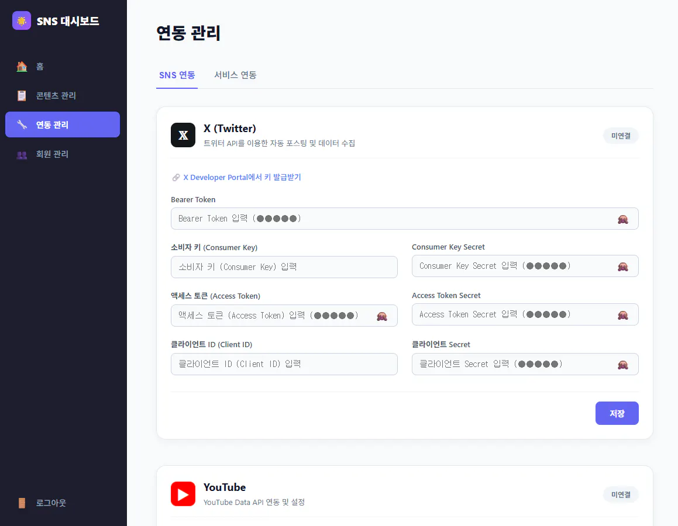This screenshot has width=678, height=526.
Task: Select the home icon in the sidebar
Action: tap(22, 66)
